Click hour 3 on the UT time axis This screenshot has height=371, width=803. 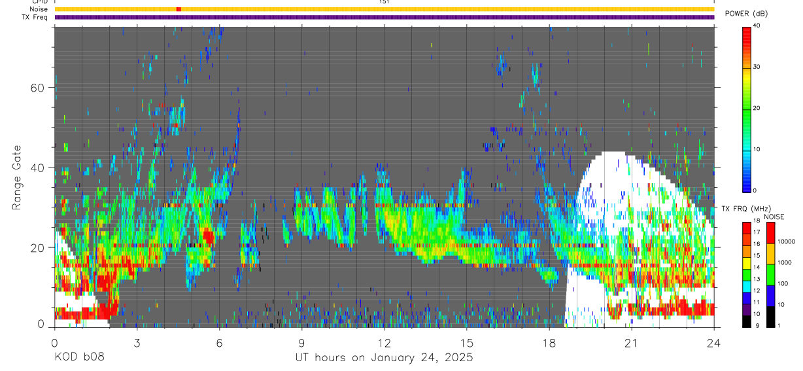click(137, 342)
